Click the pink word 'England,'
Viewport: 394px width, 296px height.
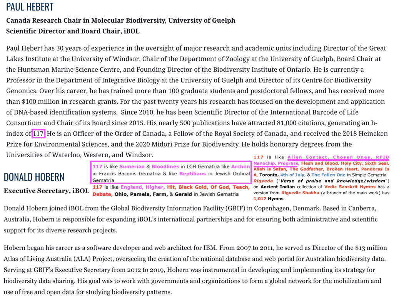click(x=132, y=187)
